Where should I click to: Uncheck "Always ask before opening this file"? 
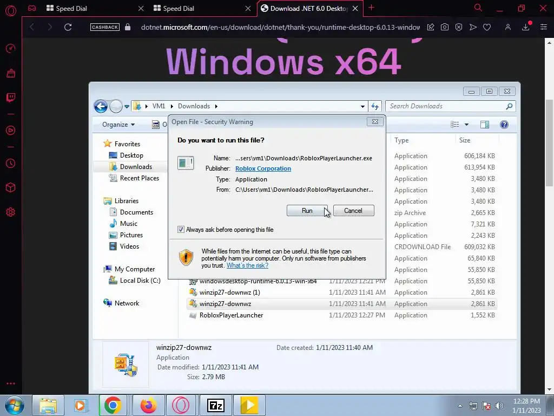click(181, 230)
